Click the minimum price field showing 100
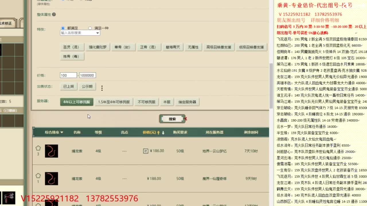 pos(68,75)
